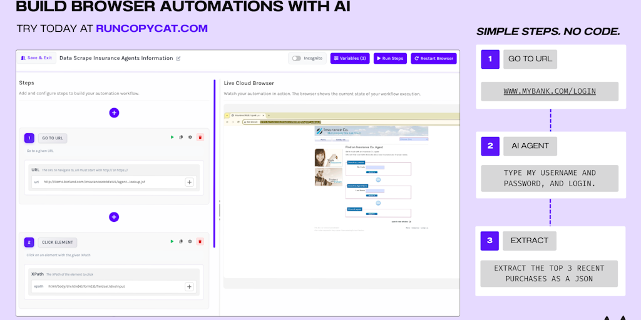Add a step above GO TO URL
The image size is (641, 320).
(114, 112)
